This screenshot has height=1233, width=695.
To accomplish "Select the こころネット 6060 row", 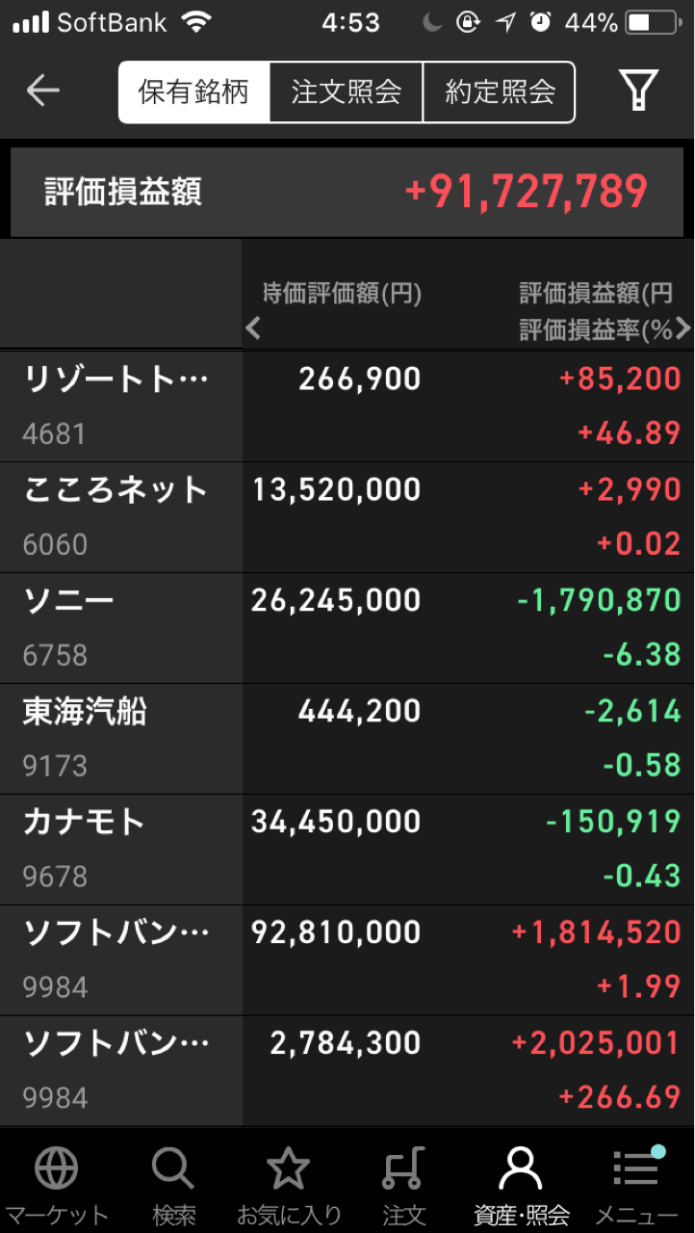I will point(347,517).
